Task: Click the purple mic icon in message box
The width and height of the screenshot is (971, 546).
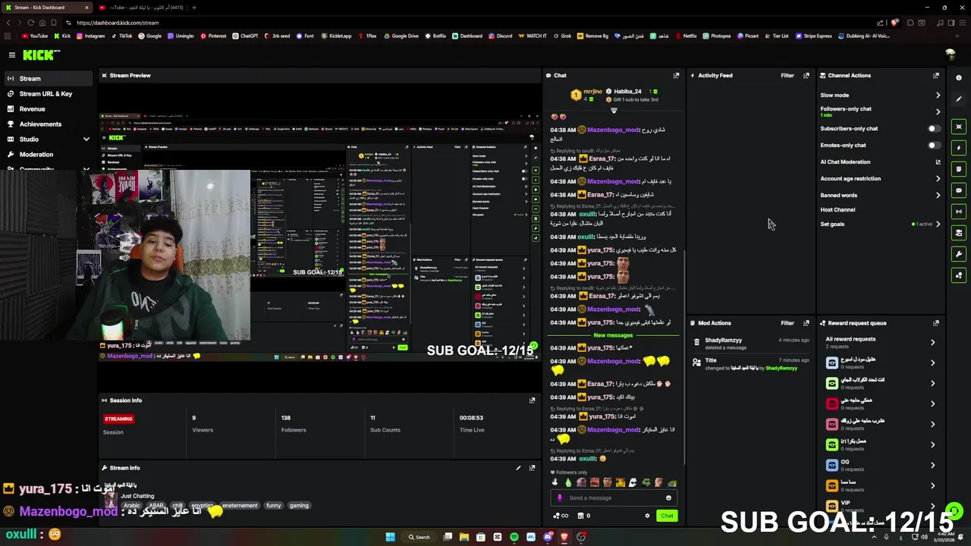Action: click(560, 498)
